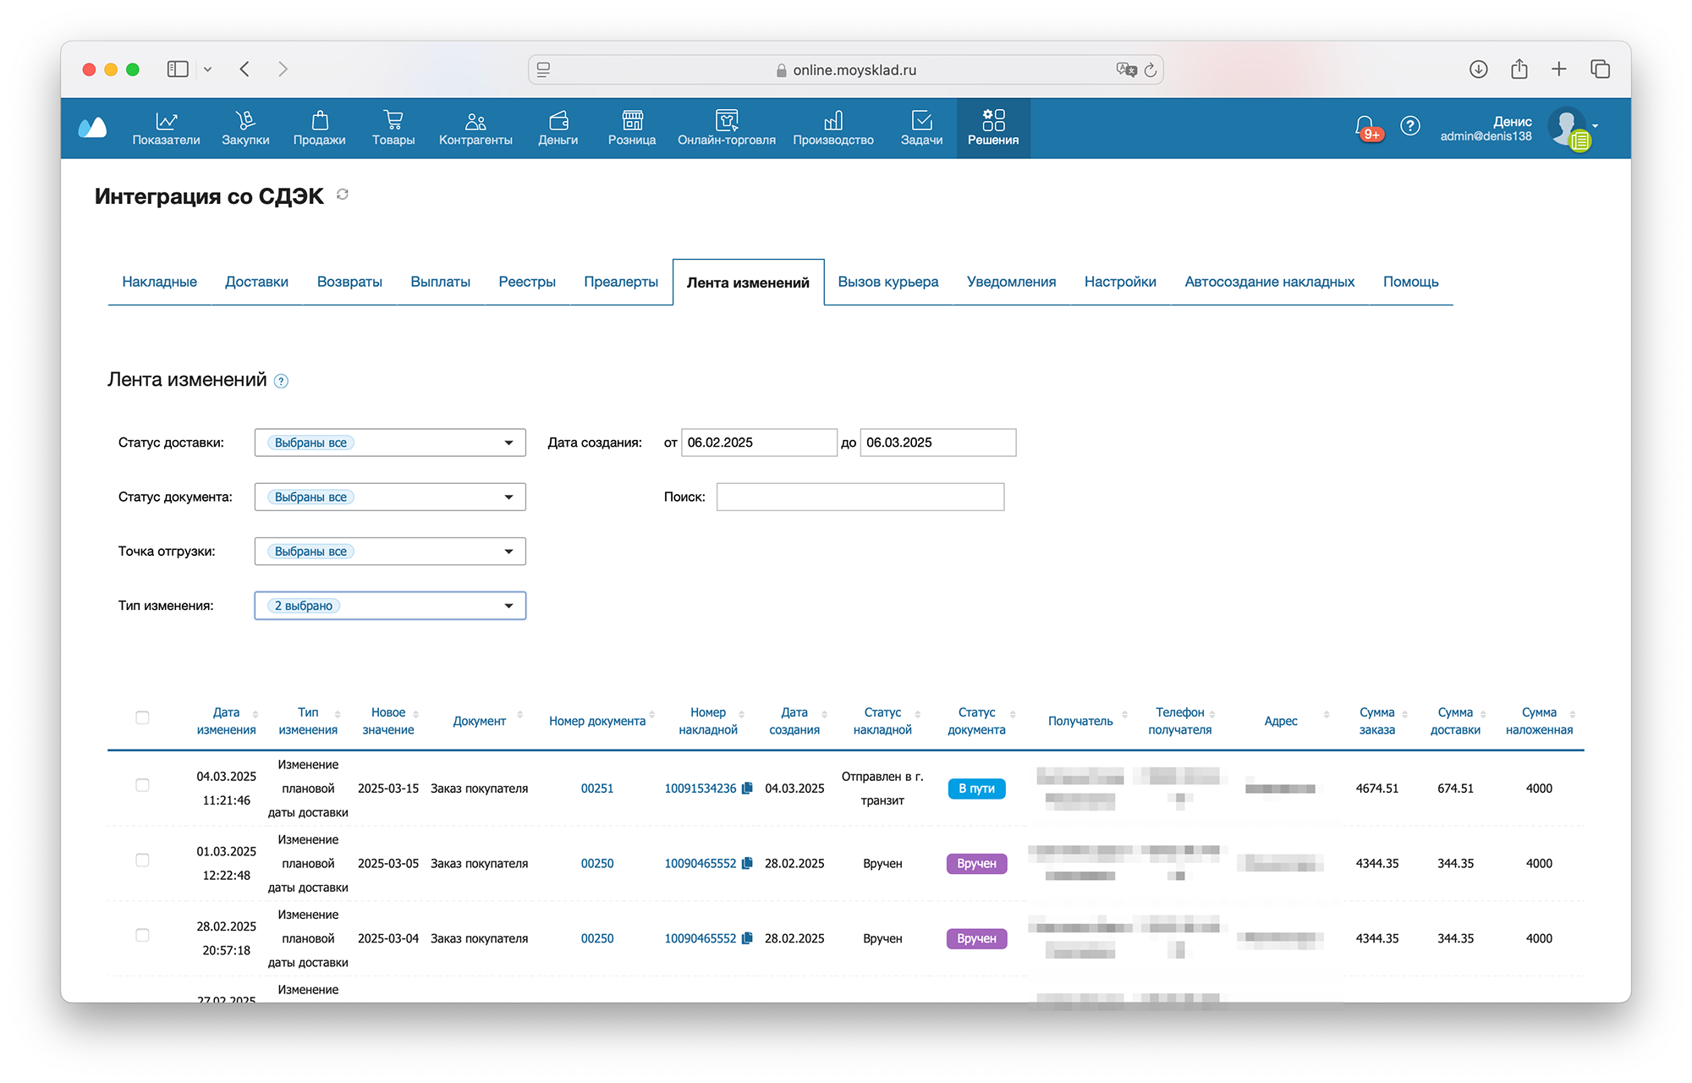Click help icon next to Лента изменений
This screenshot has width=1692, height=1083.
(282, 382)
